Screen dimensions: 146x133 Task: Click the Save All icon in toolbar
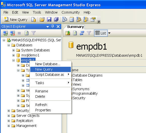point(56,20)
